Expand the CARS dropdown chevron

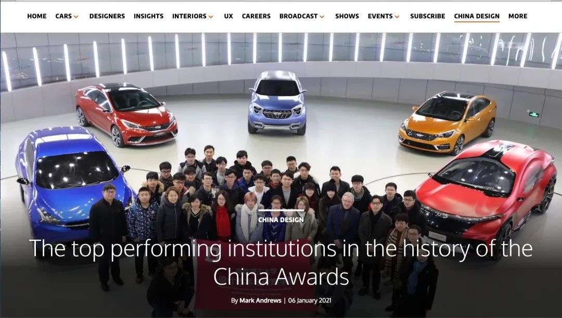[x=76, y=17]
